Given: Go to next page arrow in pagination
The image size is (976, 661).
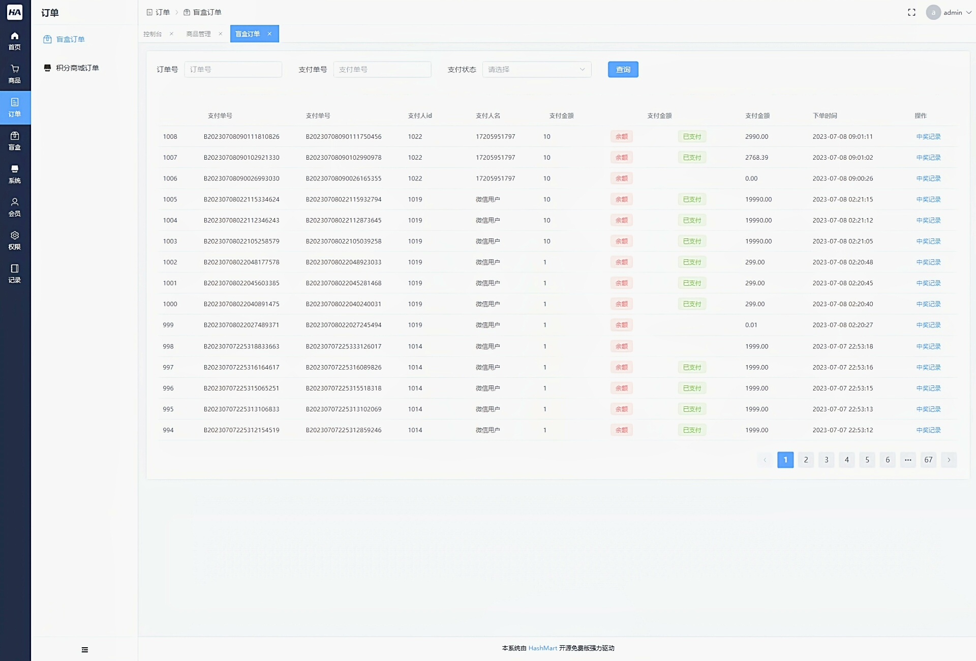Looking at the screenshot, I should click(949, 460).
